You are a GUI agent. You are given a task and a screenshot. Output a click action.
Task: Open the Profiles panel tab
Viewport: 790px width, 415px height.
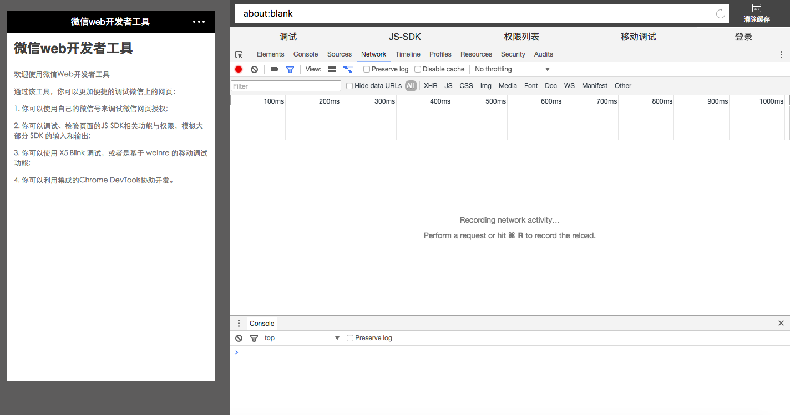pyautogui.click(x=440, y=54)
